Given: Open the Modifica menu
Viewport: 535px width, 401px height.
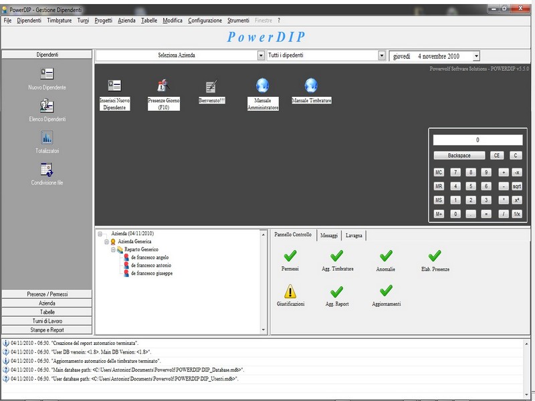Looking at the screenshot, I should click(173, 21).
